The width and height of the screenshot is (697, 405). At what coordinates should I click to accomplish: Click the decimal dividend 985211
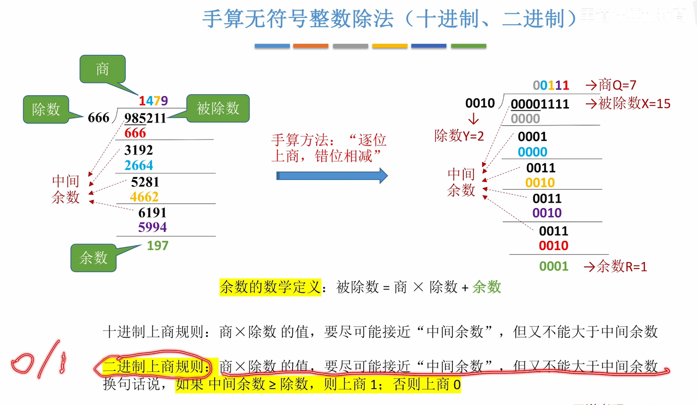(145, 118)
